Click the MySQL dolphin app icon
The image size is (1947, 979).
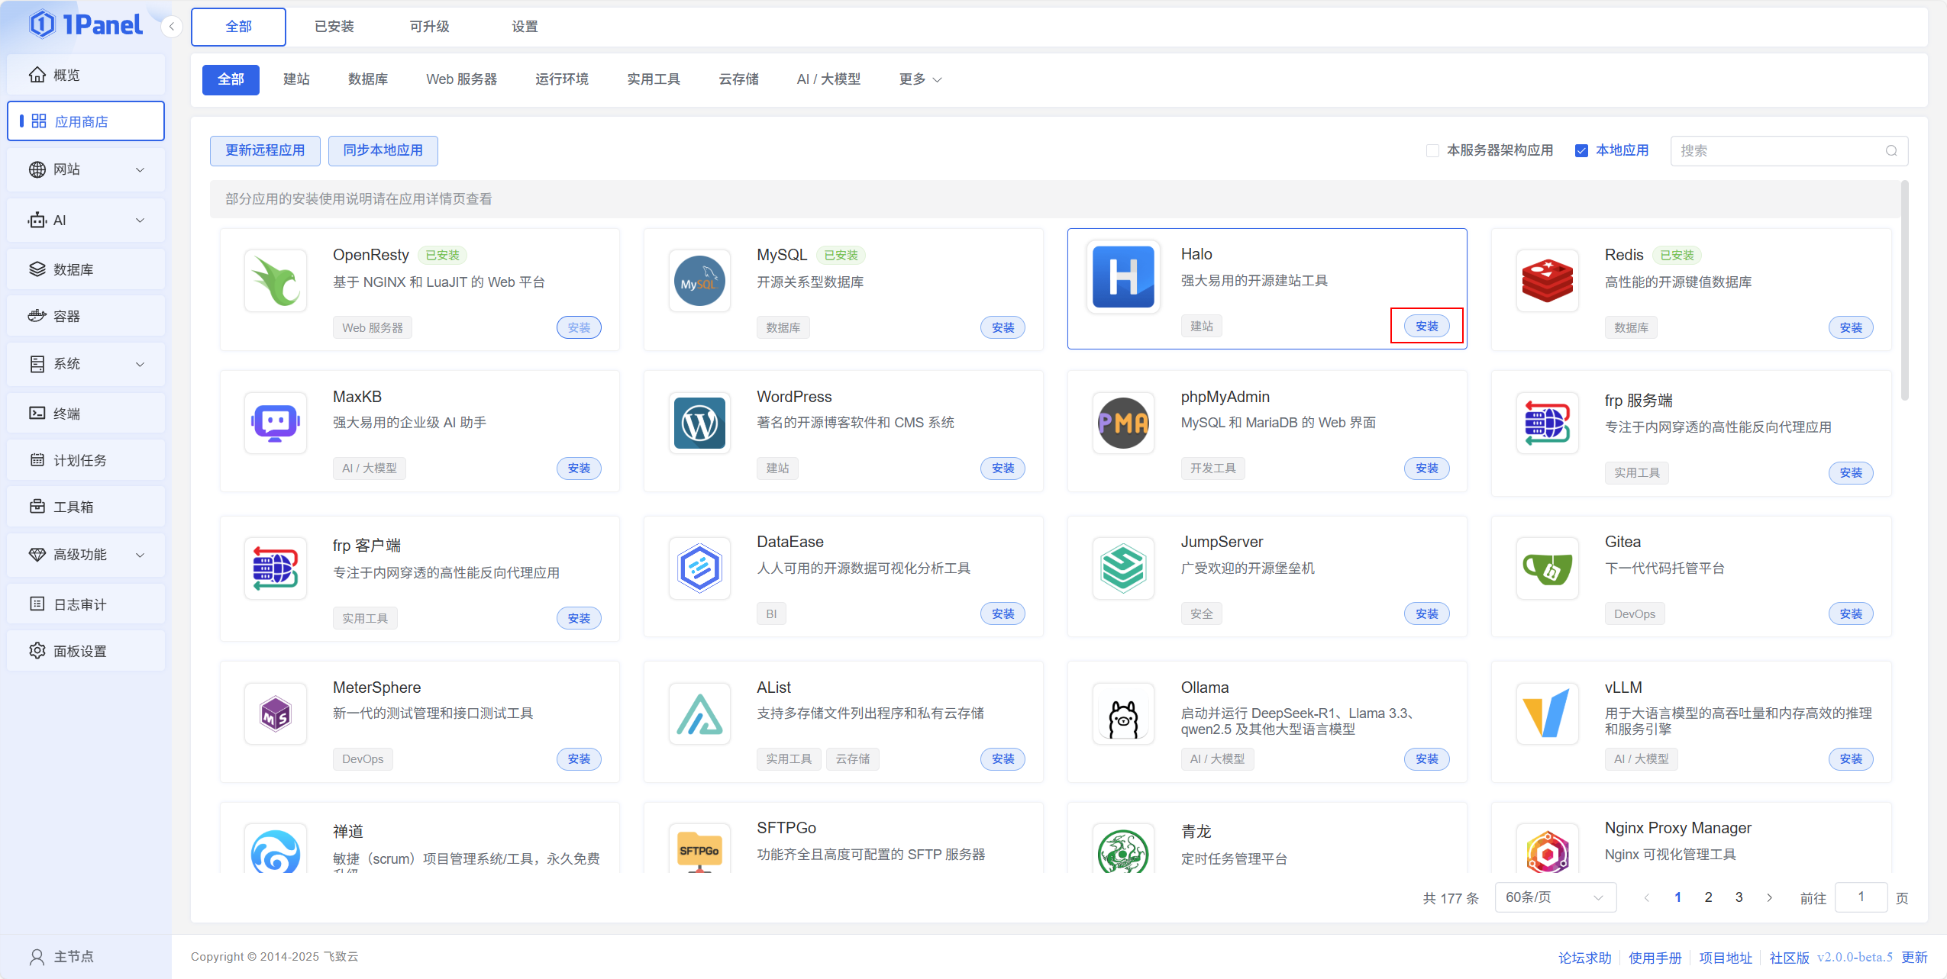tap(699, 281)
